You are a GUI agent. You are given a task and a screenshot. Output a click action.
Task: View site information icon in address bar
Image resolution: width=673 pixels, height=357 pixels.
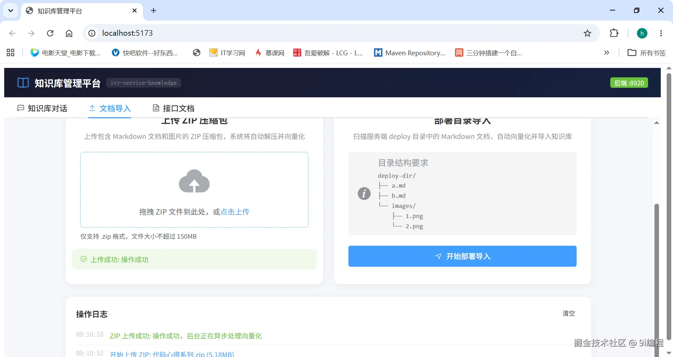[92, 33]
